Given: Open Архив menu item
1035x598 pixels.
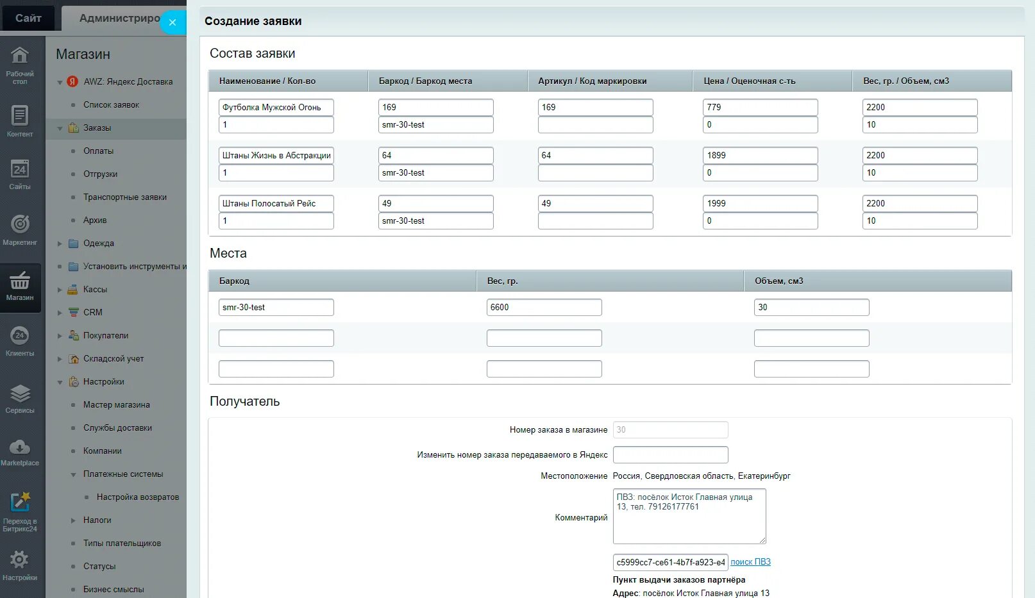Looking at the screenshot, I should pyautogui.click(x=95, y=220).
